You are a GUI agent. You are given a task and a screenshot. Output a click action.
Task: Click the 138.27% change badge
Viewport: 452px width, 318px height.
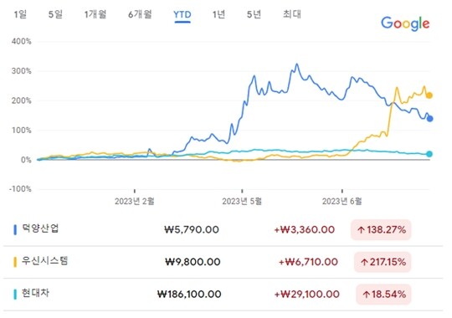[x=381, y=230]
